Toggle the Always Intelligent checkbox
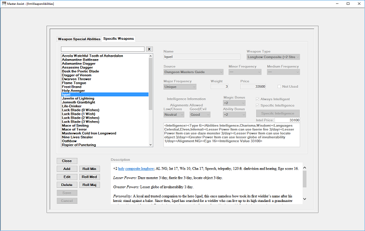The image size is (365, 231). [x=258, y=99]
